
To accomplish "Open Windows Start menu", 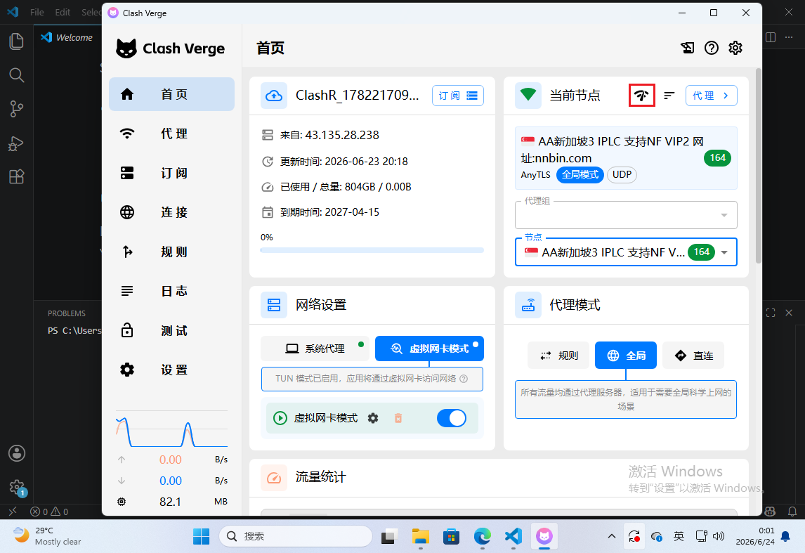I will (201, 537).
